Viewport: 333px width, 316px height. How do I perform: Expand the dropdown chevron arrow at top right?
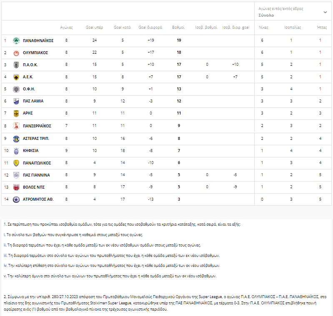325,12
